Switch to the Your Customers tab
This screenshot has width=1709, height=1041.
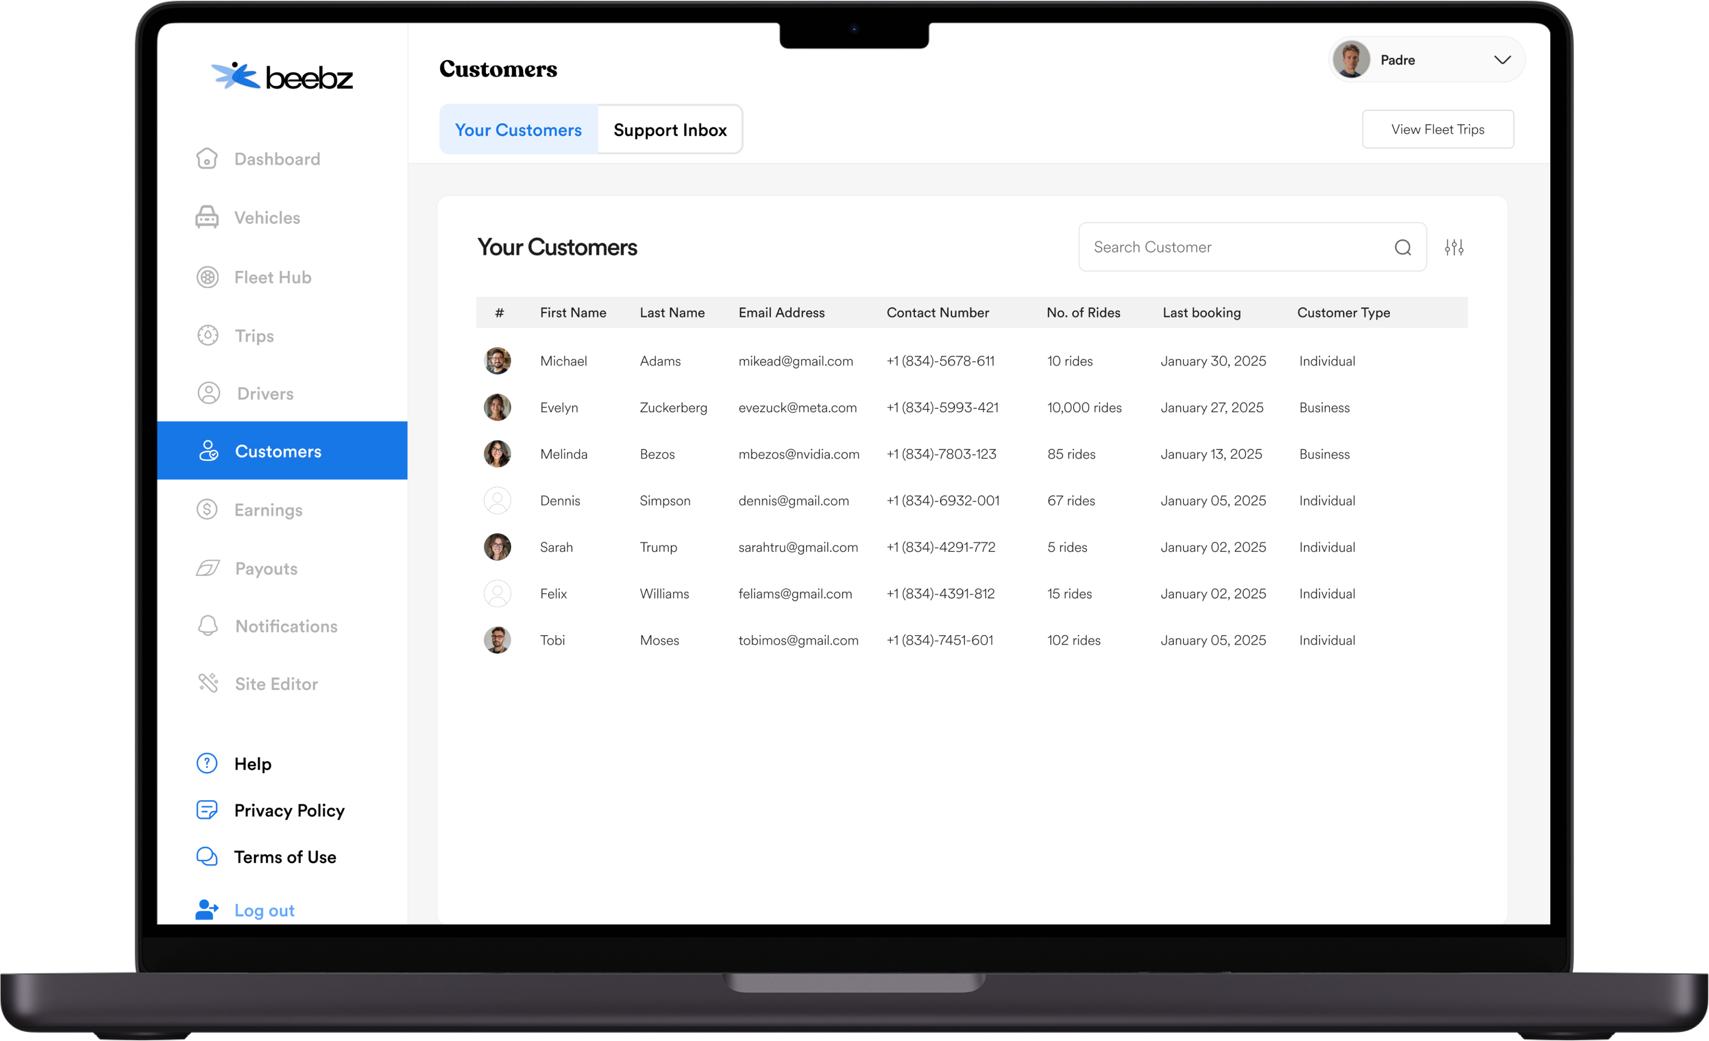[518, 130]
